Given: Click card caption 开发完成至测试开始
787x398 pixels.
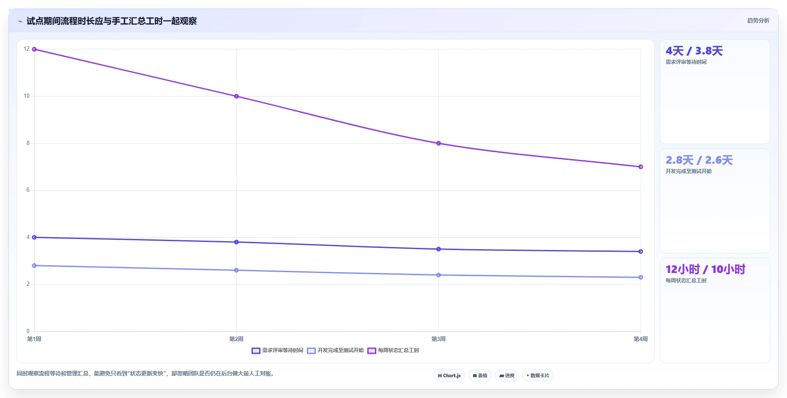Looking at the screenshot, I should tap(689, 171).
